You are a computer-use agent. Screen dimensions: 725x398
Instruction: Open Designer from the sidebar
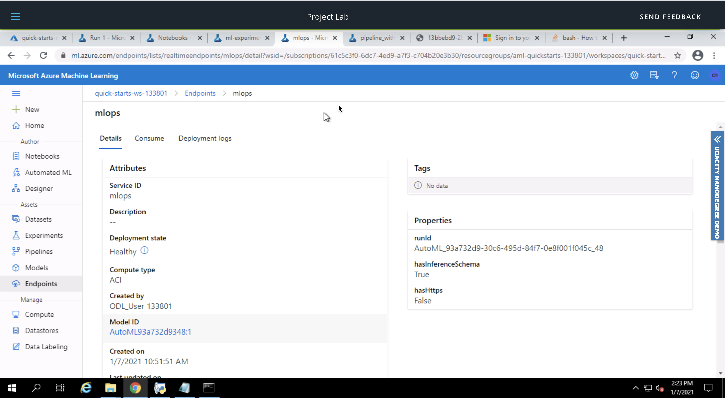click(x=39, y=188)
